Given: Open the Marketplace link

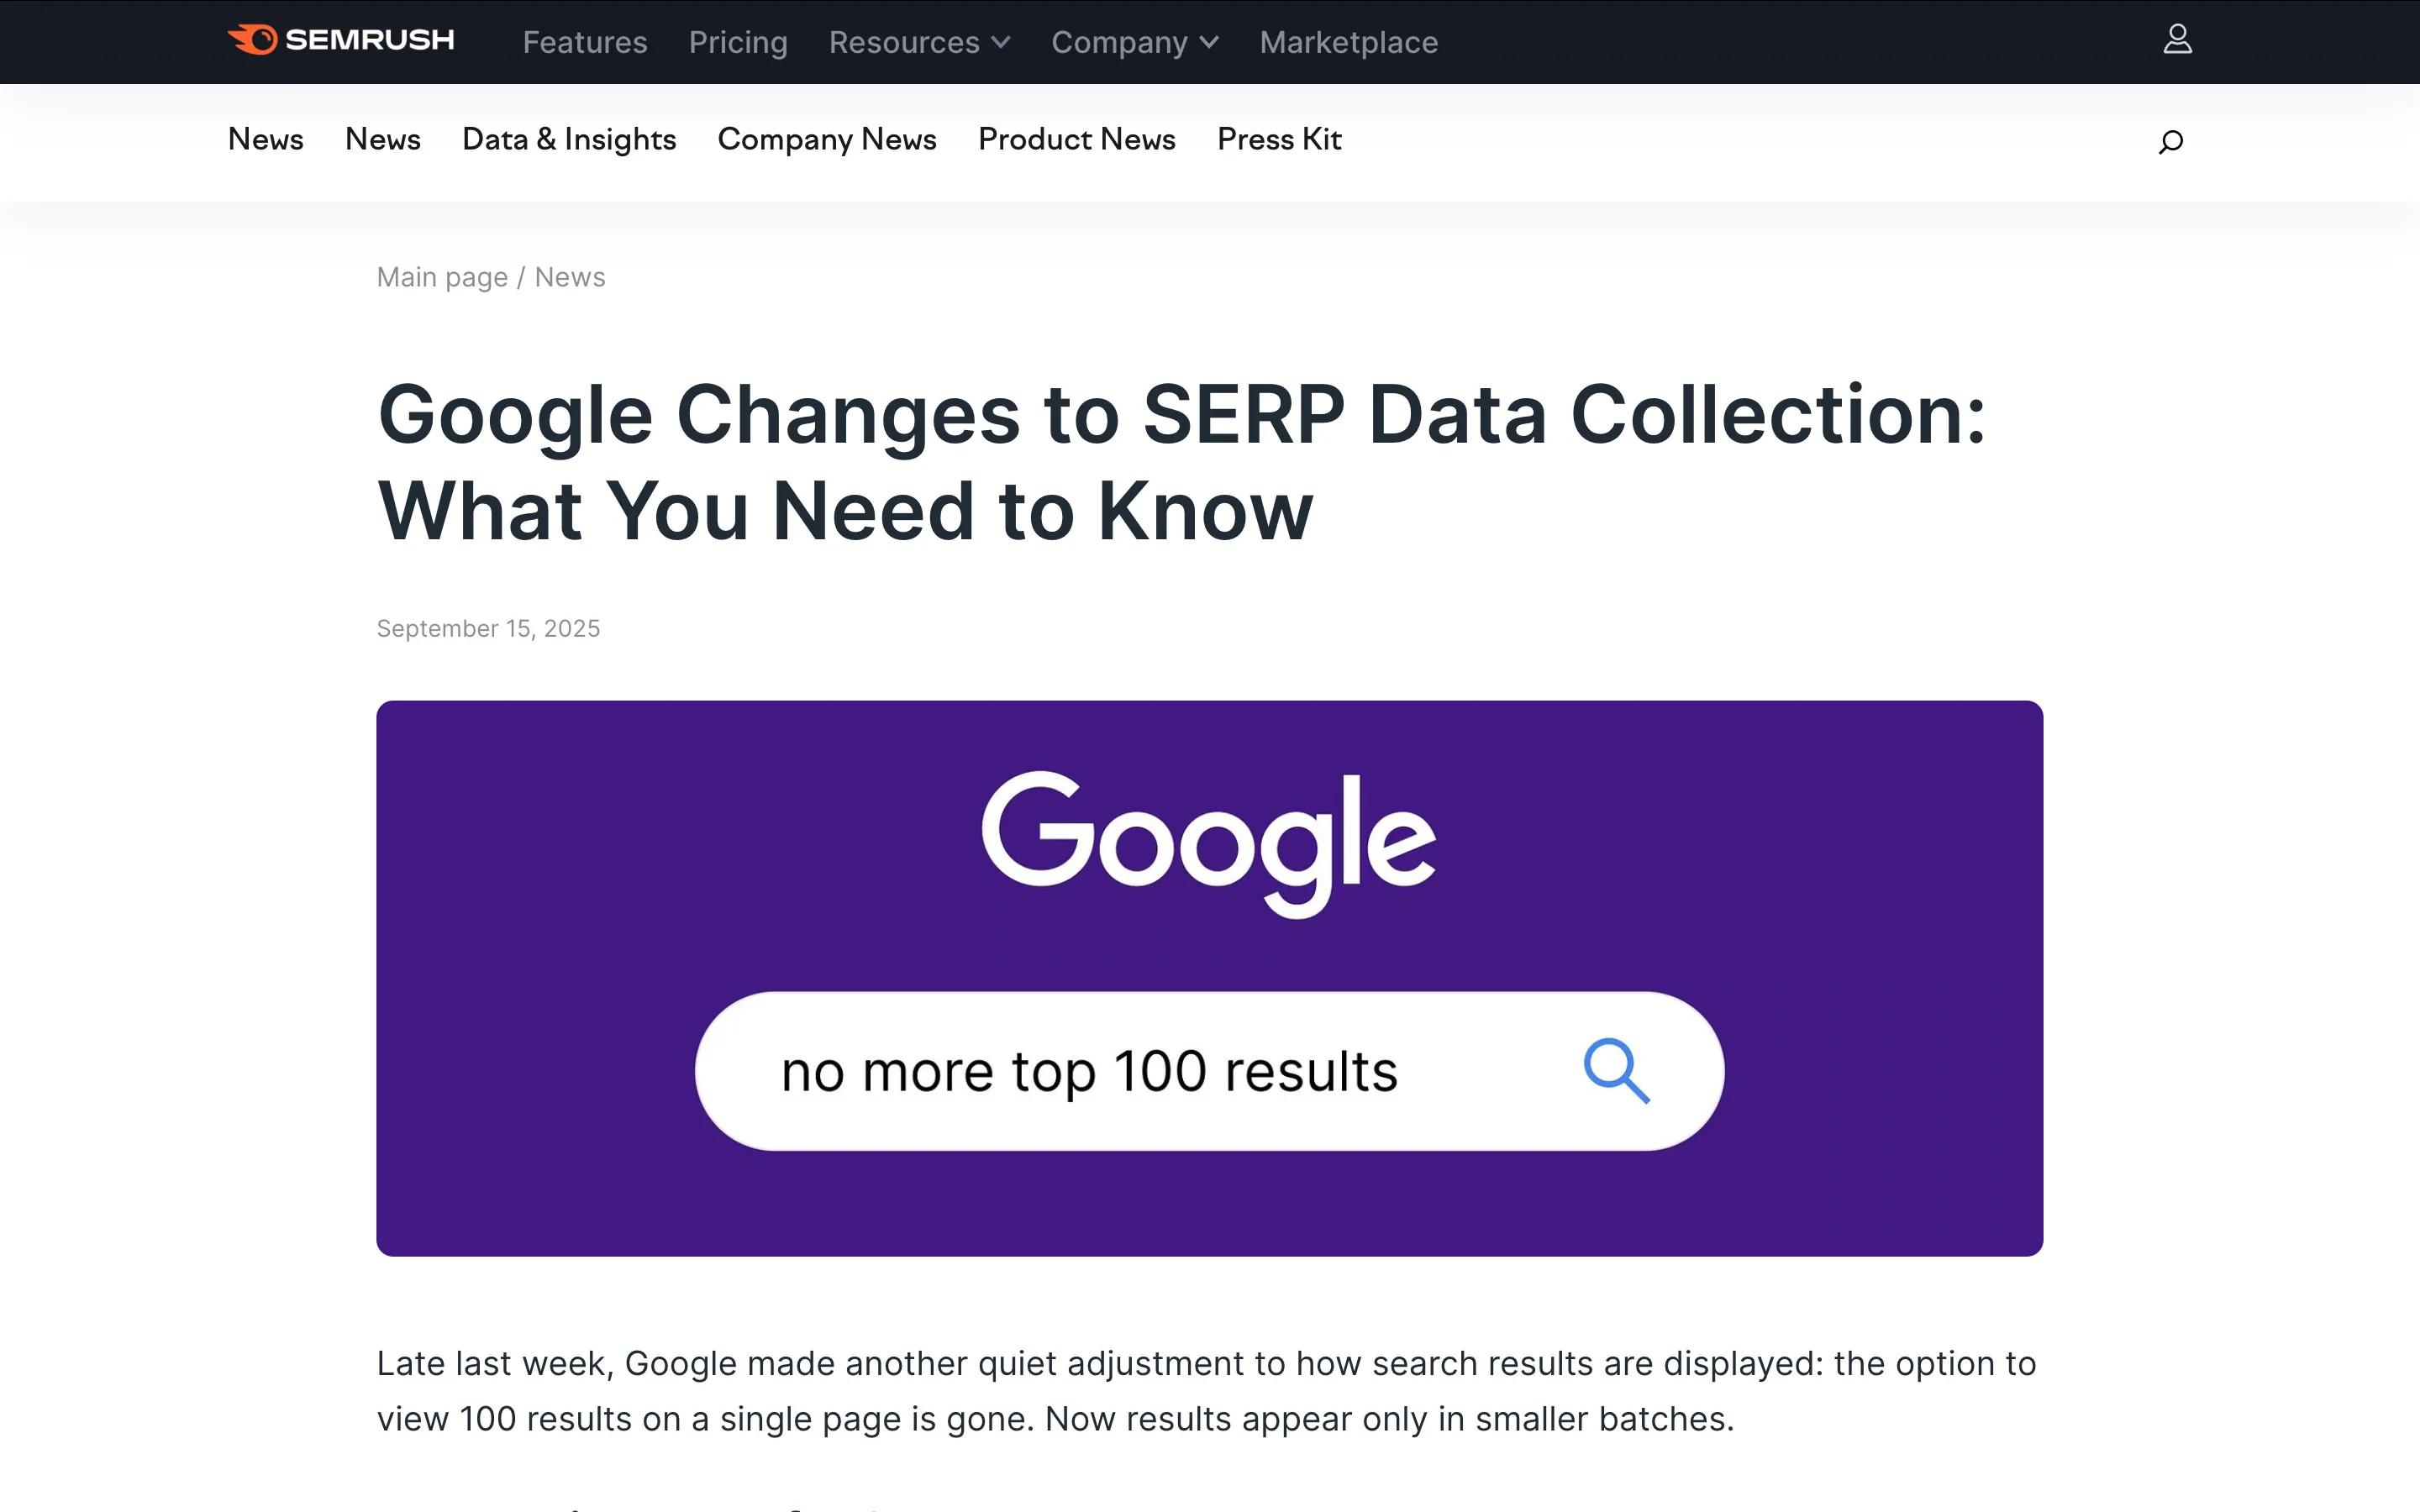Looking at the screenshot, I should click(x=1348, y=42).
